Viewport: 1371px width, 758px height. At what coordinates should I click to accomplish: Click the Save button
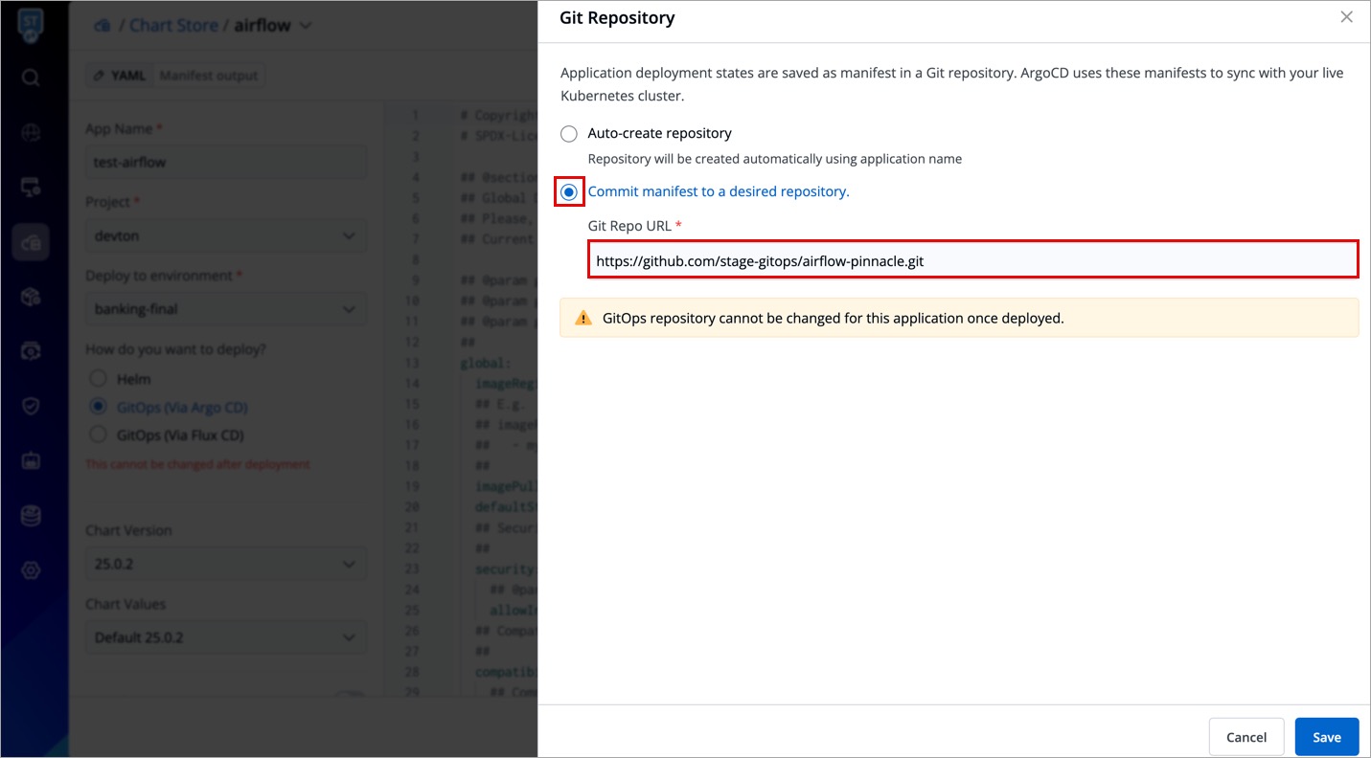click(x=1326, y=737)
